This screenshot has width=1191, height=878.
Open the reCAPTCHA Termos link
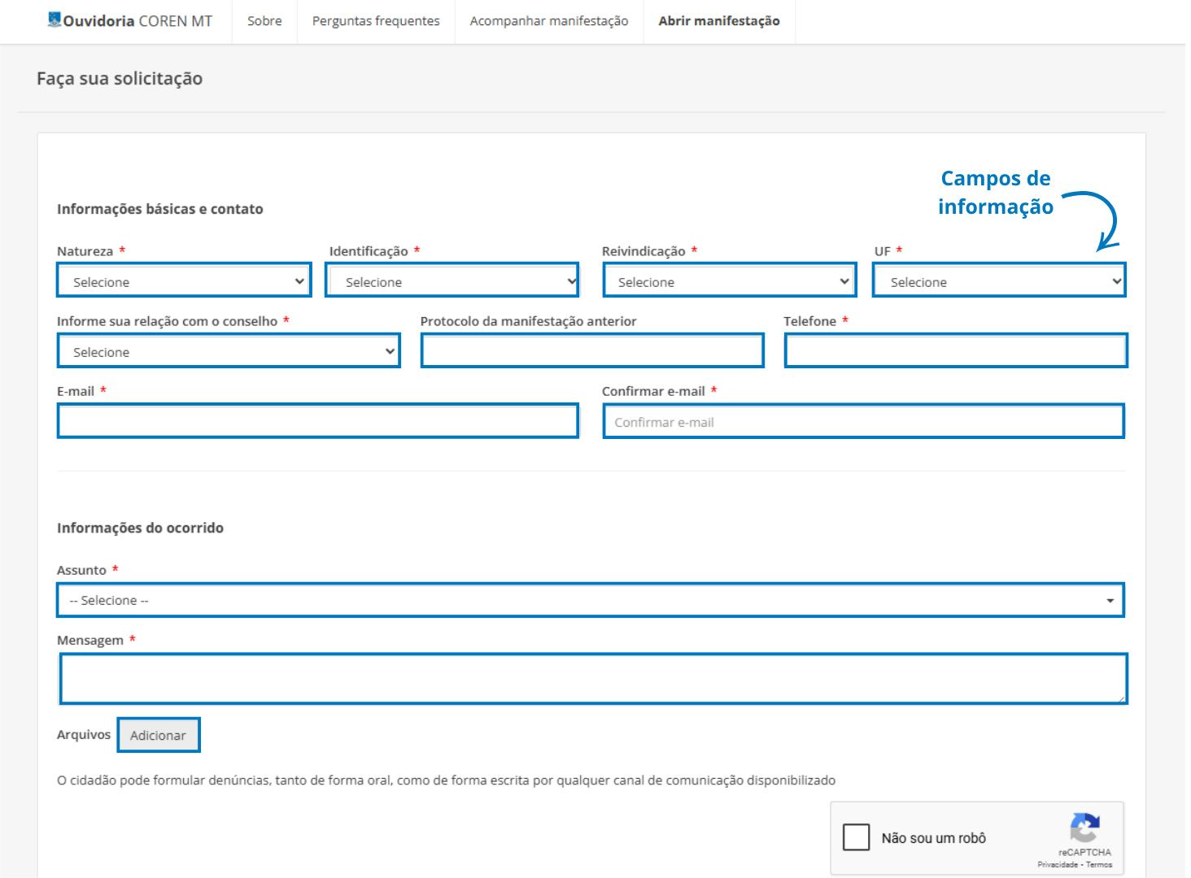(x=1099, y=865)
